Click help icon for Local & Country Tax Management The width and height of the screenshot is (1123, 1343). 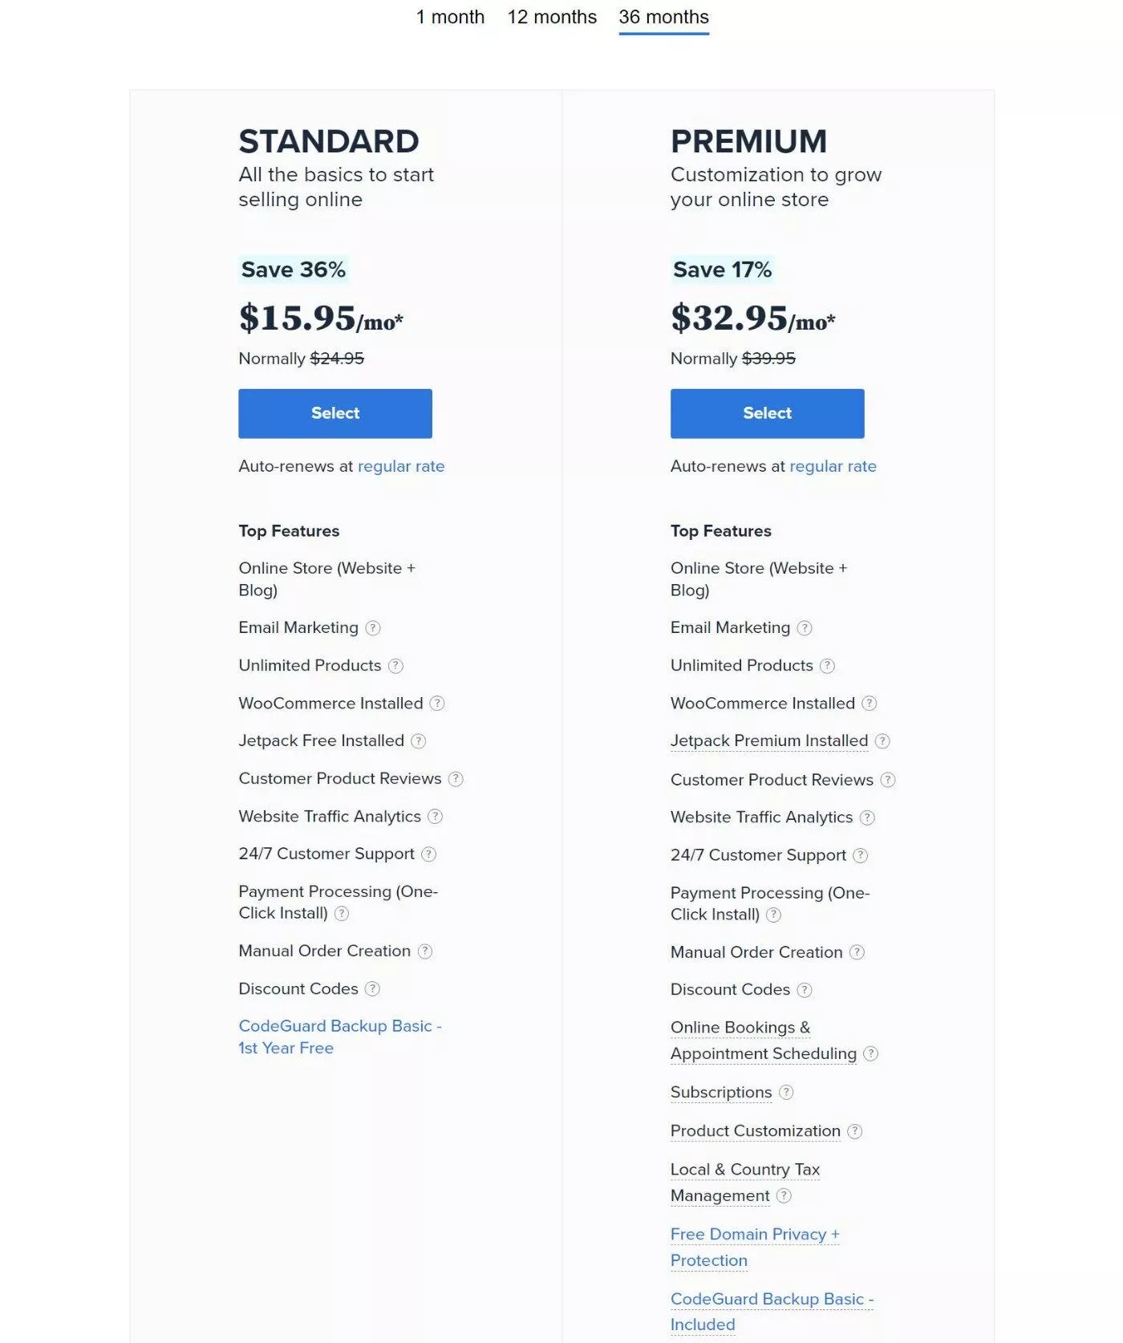(x=784, y=1196)
